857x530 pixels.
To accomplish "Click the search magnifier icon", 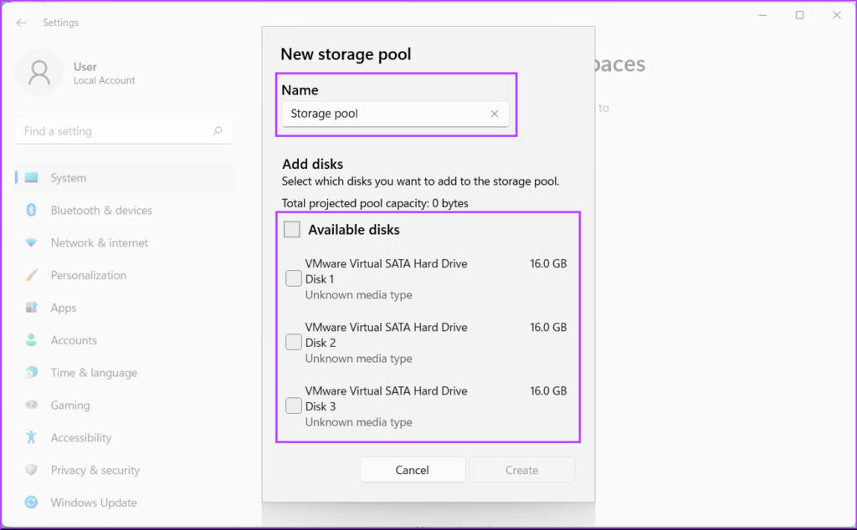I will click(218, 131).
